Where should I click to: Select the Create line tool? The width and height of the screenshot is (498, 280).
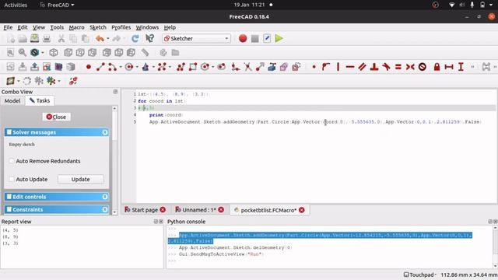tap(100, 67)
